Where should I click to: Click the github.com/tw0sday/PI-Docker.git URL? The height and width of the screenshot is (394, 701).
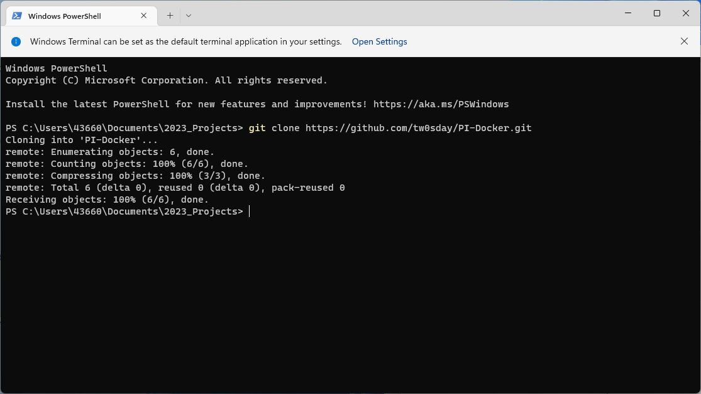coord(419,128)
